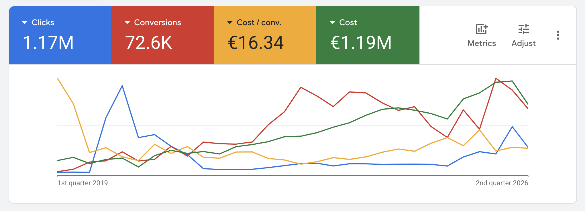Select the blue Clicks scorecard value 1.17M

tap(48, 43)
